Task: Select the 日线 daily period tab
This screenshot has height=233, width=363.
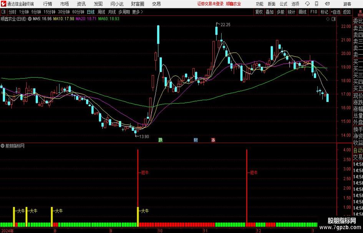Action: pos(91,12)
